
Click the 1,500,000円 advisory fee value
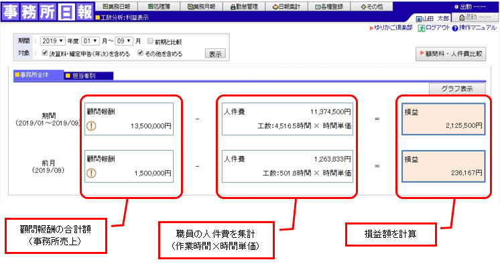153,174
